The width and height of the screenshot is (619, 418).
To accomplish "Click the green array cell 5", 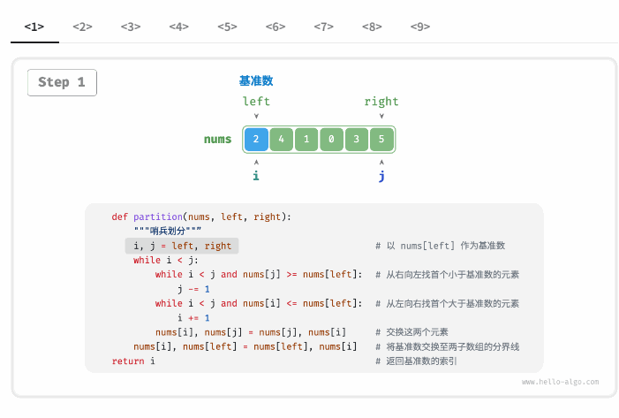I will (381, 140).
